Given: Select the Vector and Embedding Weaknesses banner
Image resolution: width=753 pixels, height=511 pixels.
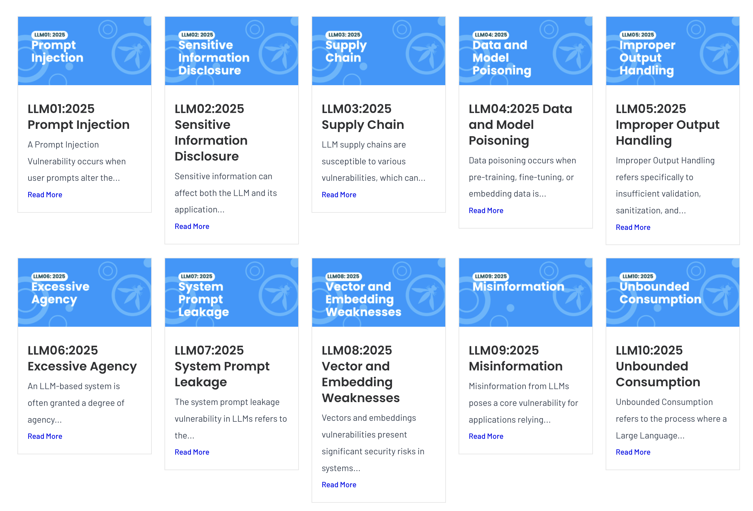Looking at the screenshot, I should point(379,292).
